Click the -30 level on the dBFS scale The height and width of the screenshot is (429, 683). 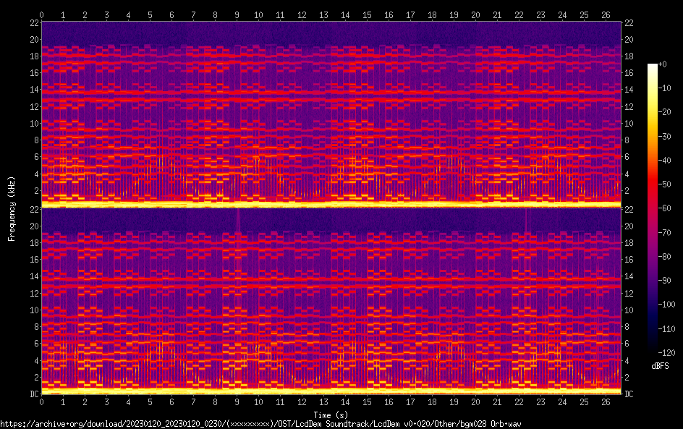(663, 137)
